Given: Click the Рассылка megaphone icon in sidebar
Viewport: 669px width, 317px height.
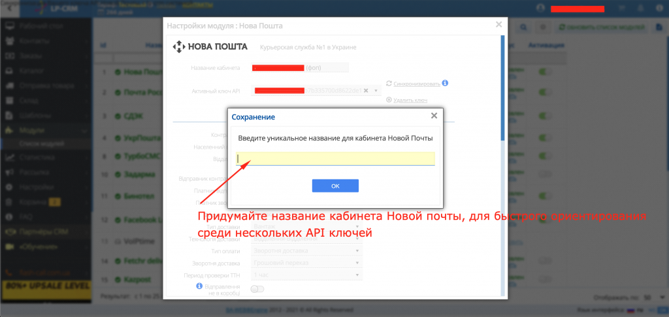Looking at the screenshot, I should click(9, 172).
